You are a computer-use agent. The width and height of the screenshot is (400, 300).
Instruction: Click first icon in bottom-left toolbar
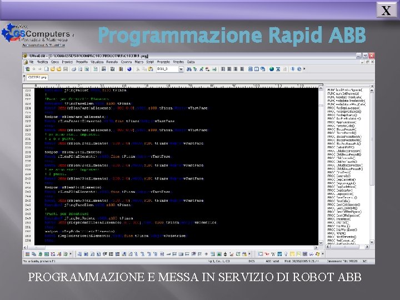tap(27, 254)
